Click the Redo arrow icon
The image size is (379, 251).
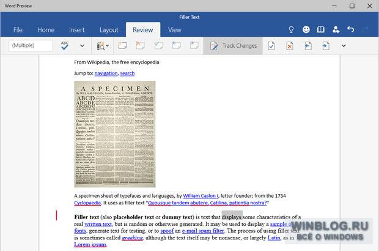tap(365, 29)
